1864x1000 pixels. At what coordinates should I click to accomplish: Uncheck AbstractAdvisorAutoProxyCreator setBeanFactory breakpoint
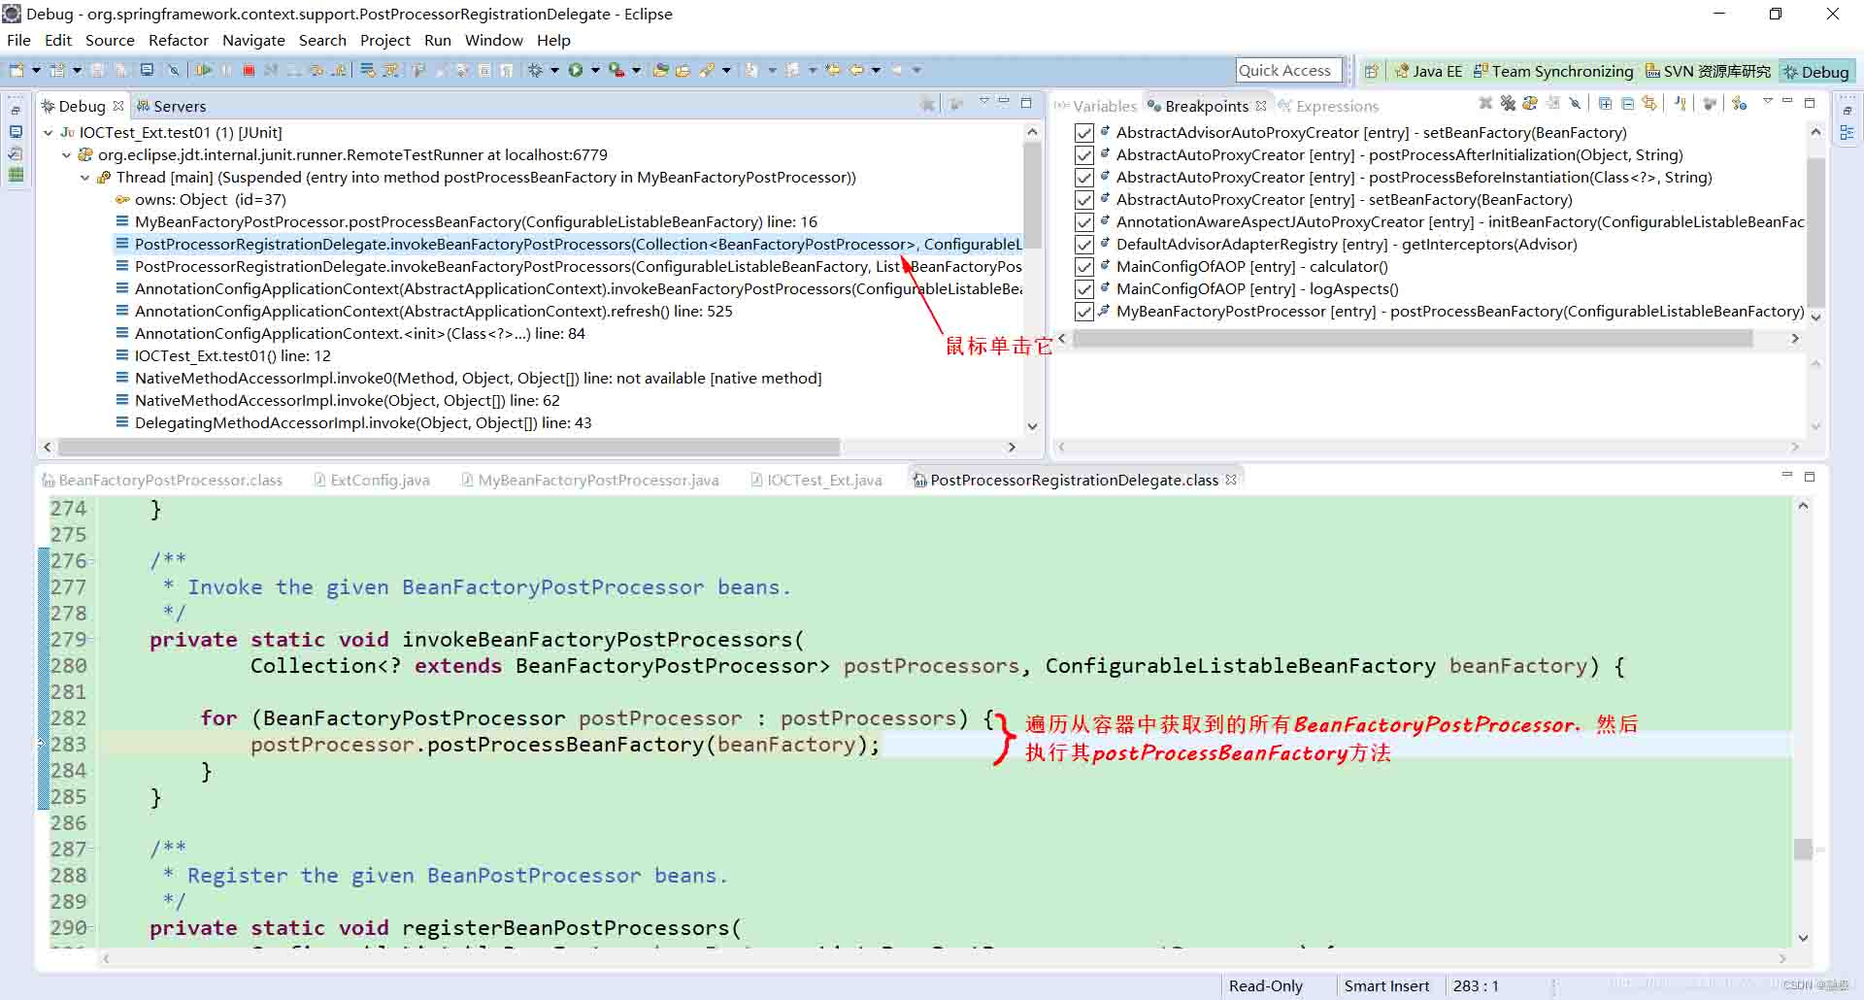[x=1084, y=133]
